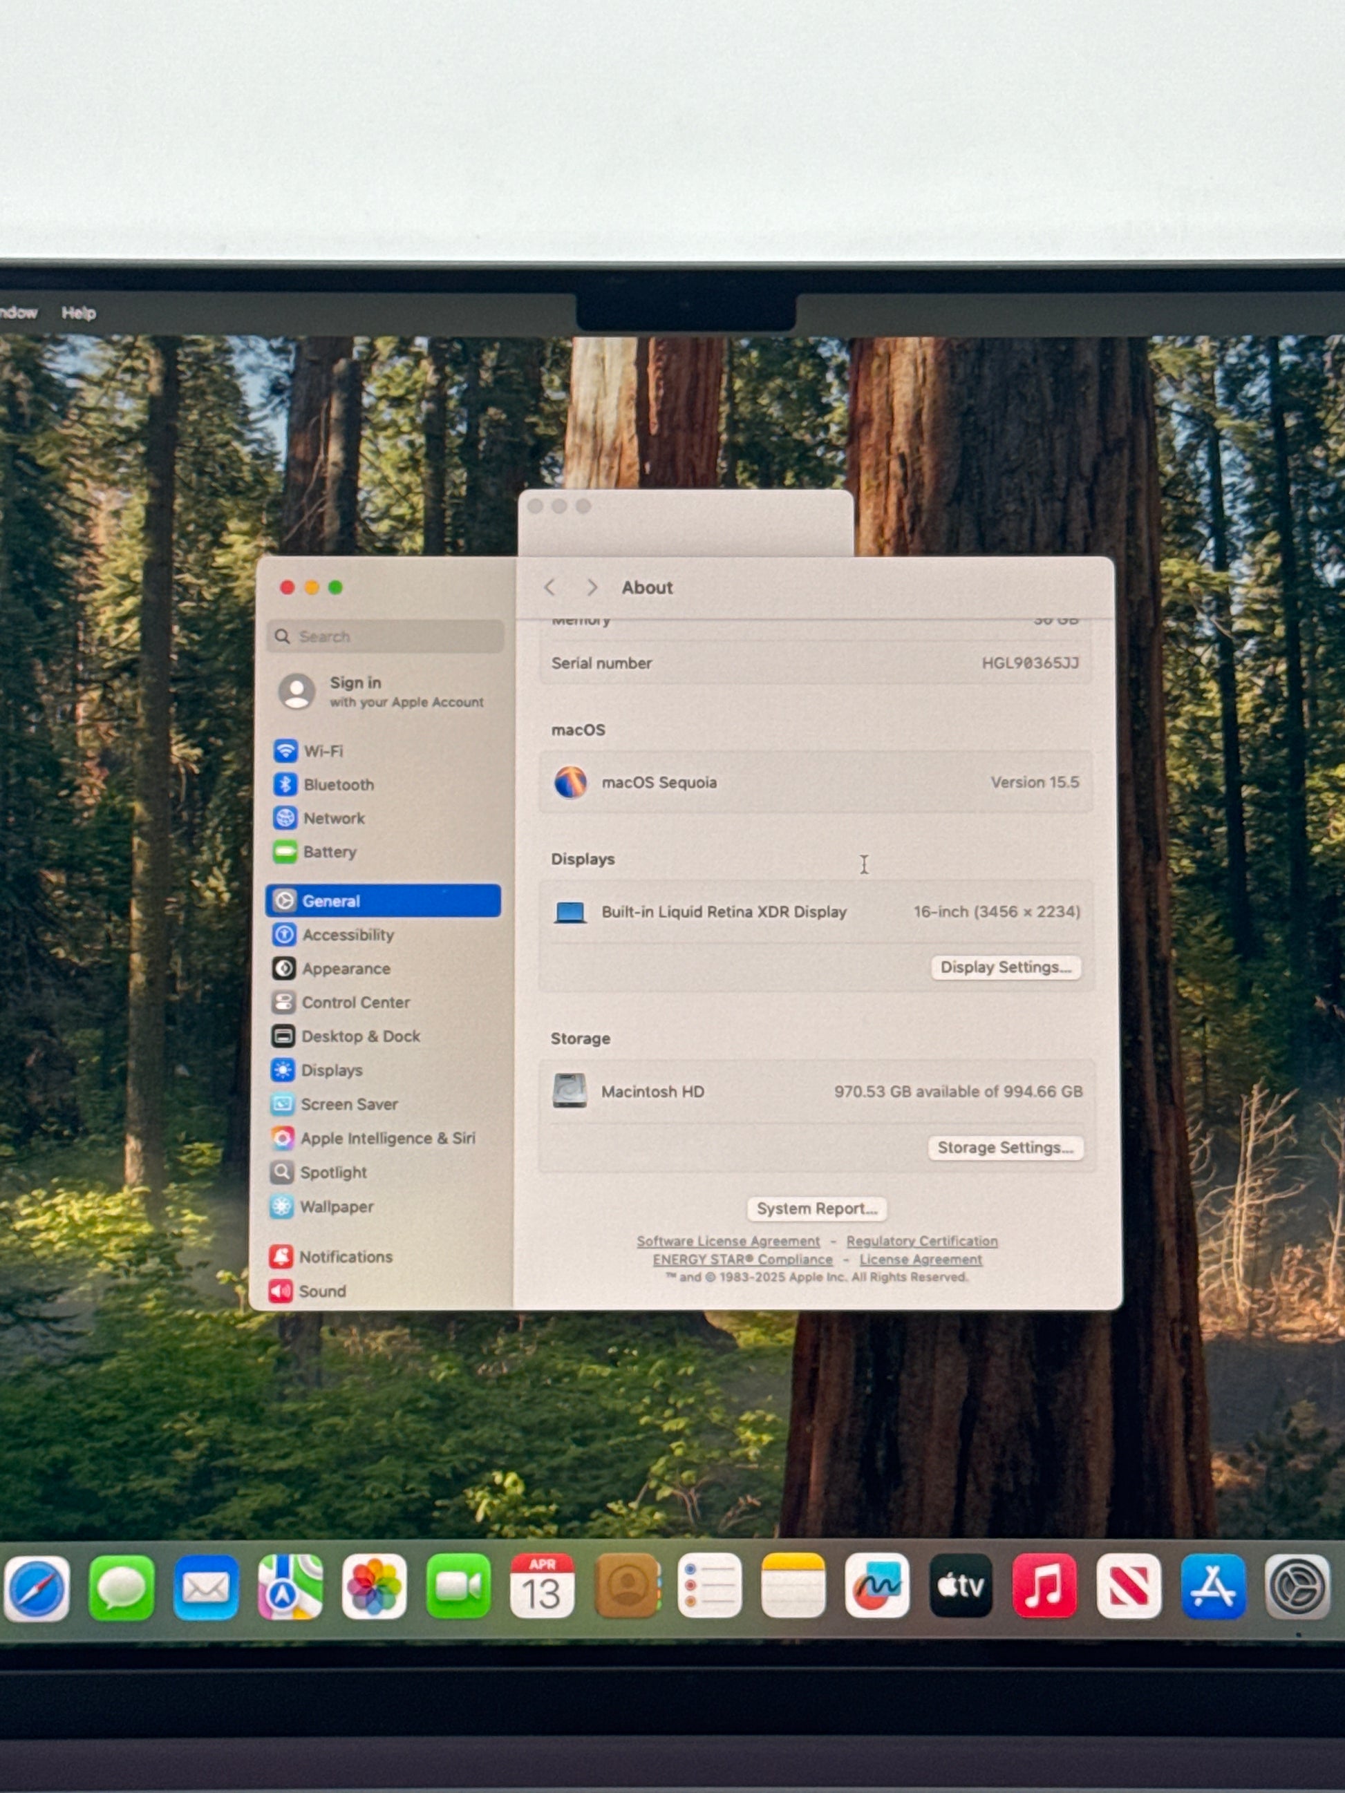Go back with the left chevron
This screenshot has height=1793, width=1345.
[x=550, y=588]
